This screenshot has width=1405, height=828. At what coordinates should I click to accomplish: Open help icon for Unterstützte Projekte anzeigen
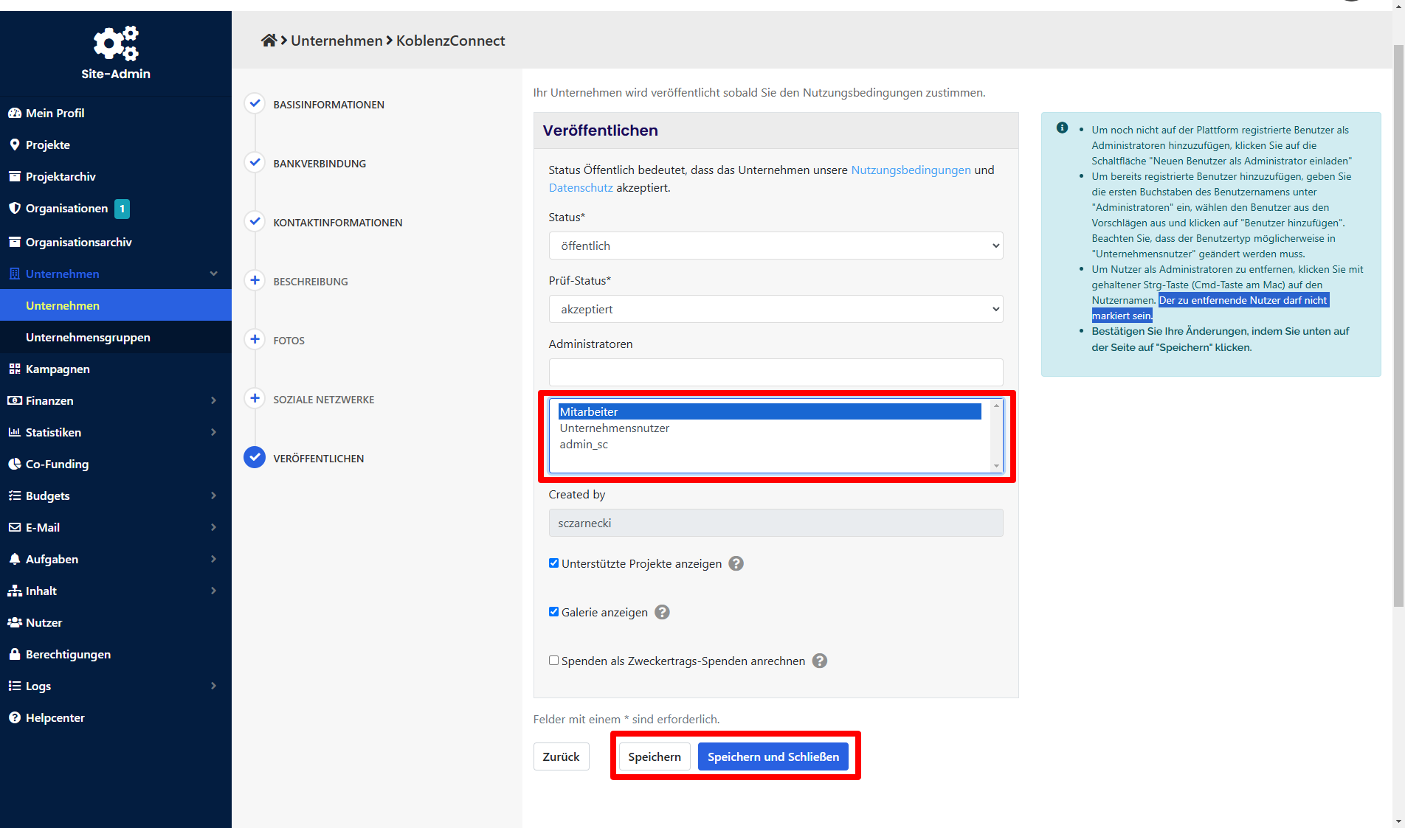pos(736,564)
